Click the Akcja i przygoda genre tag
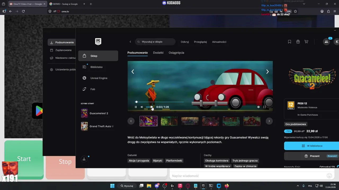 click(139, 160)
